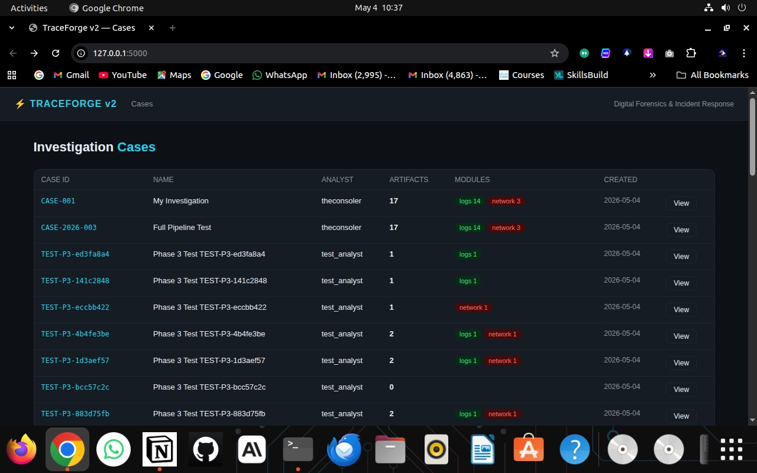Show all applications grid in dock
Image resolution: width=757 pixels, height=473 pixels.
tap(731, 449)
